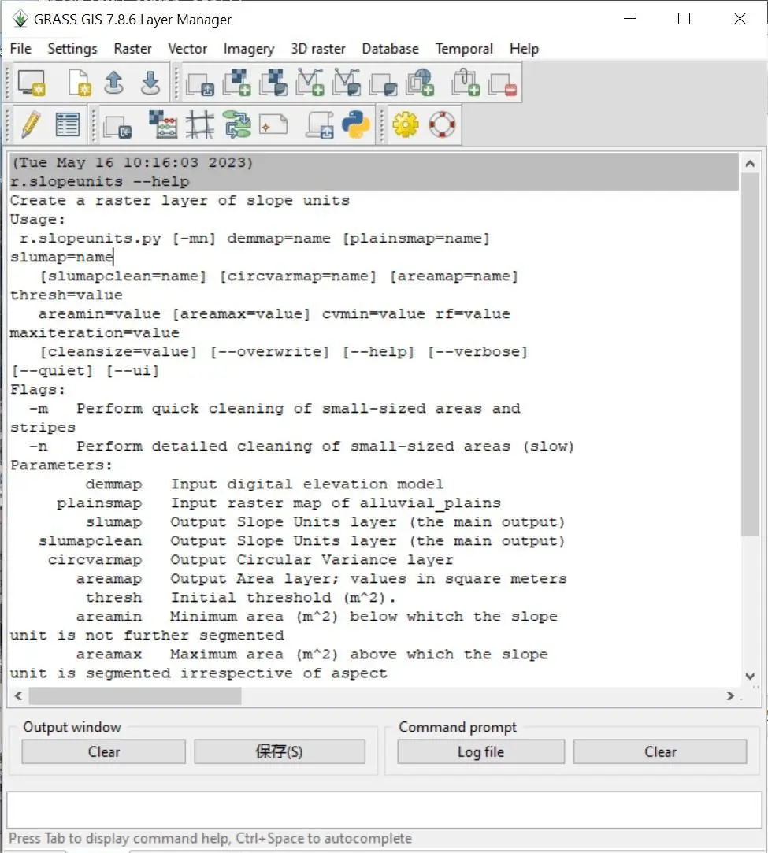Clear the Output window
Image resolution: width=768 pixels, height=853 pixels.
click(x=103, y=751)
